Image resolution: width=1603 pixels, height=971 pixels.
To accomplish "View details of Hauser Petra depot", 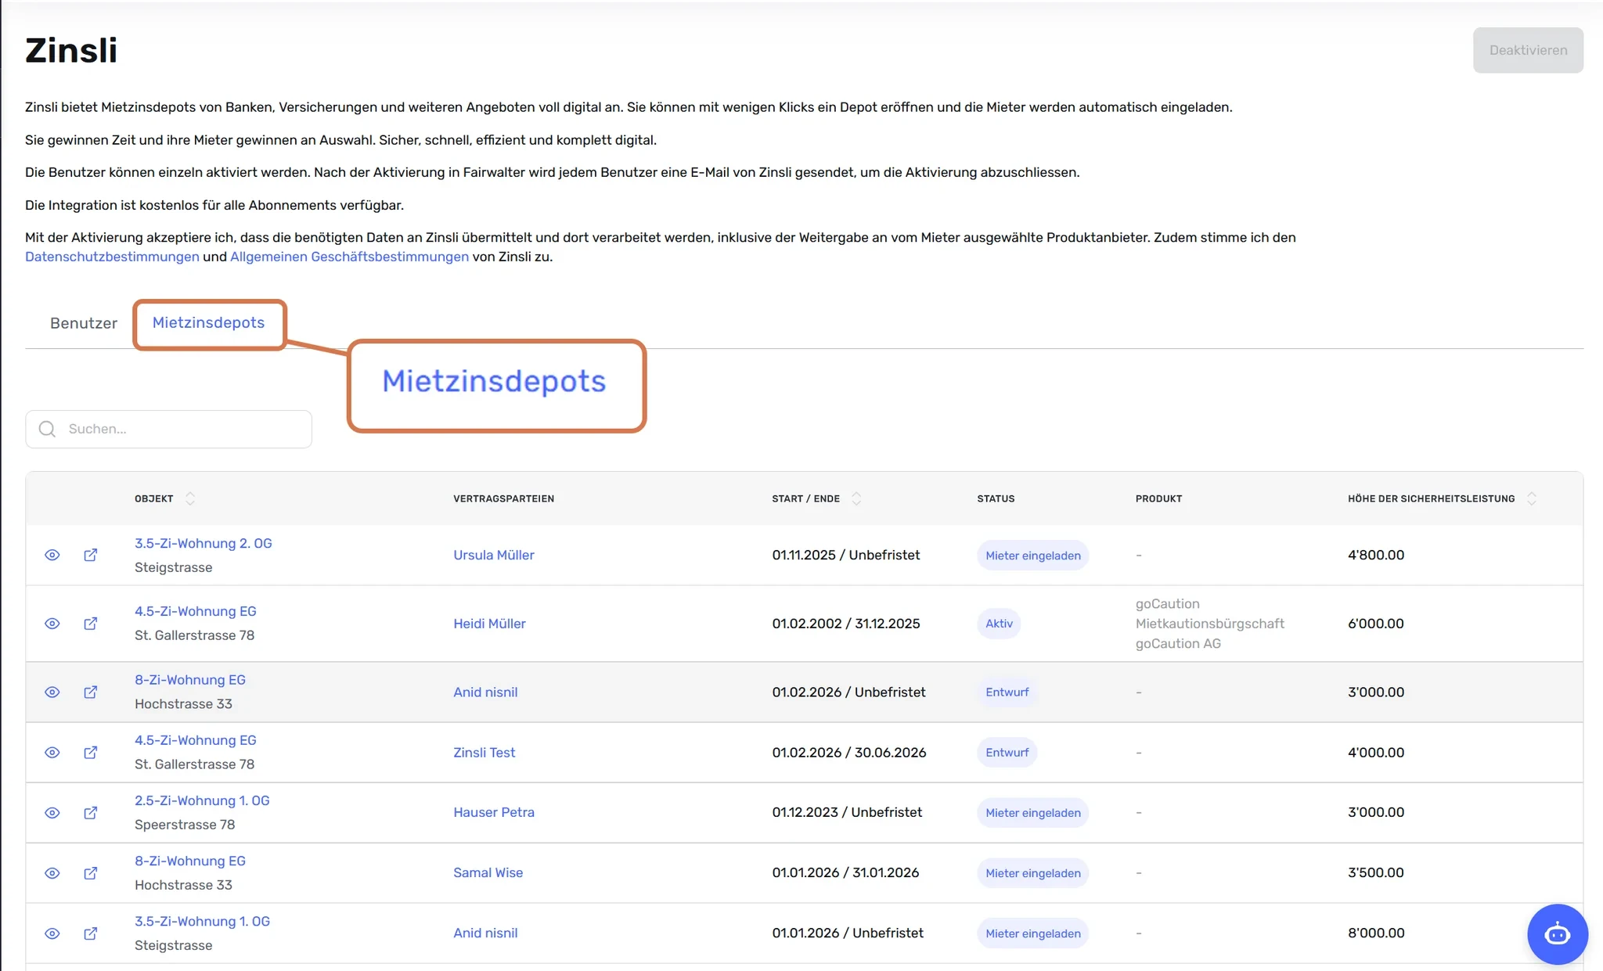I will 52,812.
